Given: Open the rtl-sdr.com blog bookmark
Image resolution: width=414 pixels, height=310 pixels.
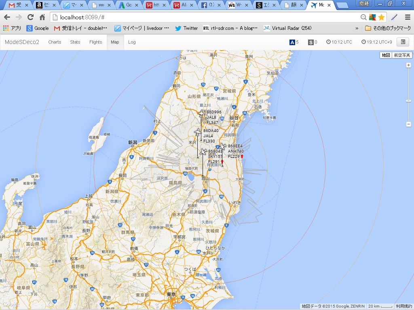Looking at the screenshot, I should coord(230,28).
